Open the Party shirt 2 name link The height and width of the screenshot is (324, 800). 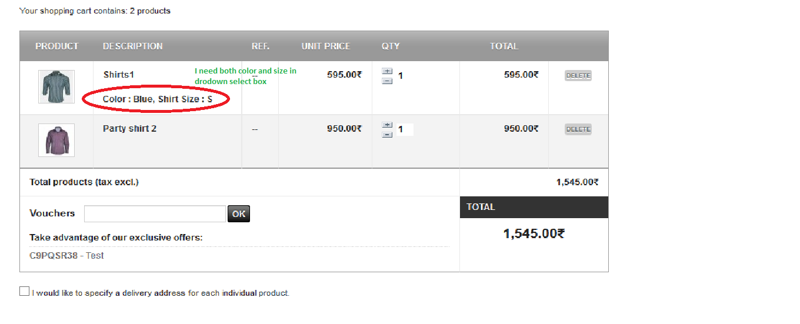(129, 129)
